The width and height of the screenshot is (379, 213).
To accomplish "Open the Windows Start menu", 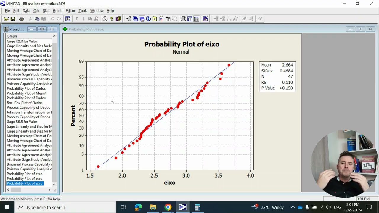I will coord(7,207).
